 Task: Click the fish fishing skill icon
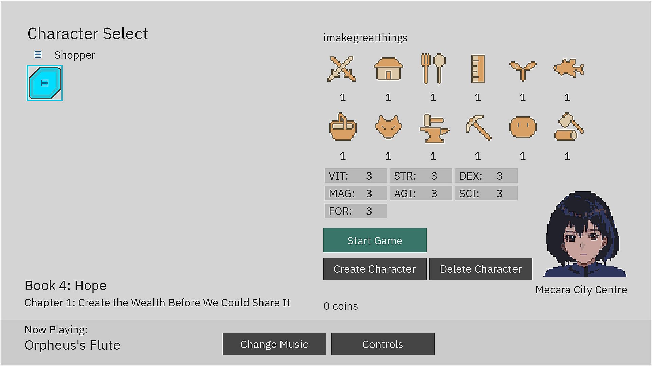tap(568, 68)
